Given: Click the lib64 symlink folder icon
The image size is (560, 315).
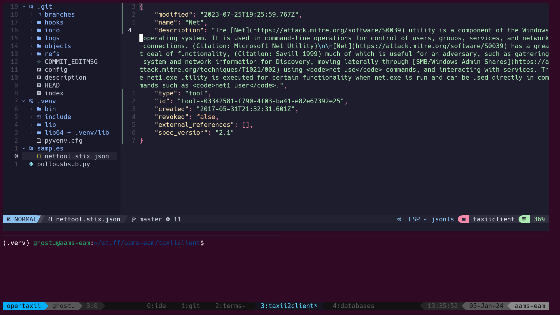Looking at the screenshot, I should pos(39,132).
